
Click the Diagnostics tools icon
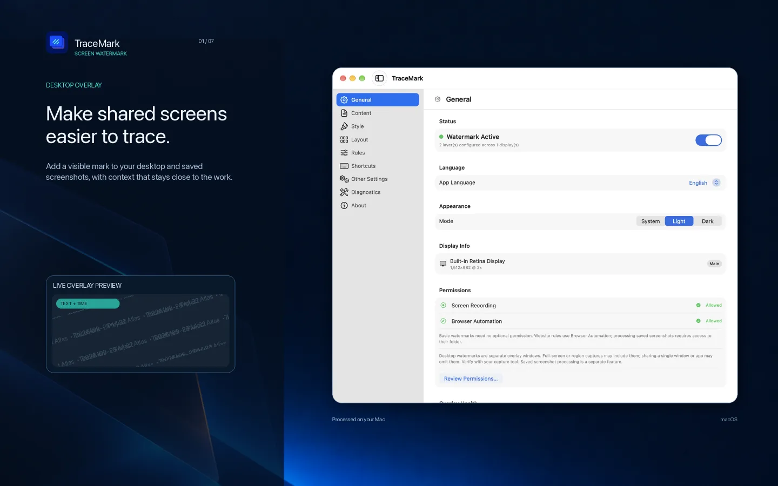pos(344,192)
